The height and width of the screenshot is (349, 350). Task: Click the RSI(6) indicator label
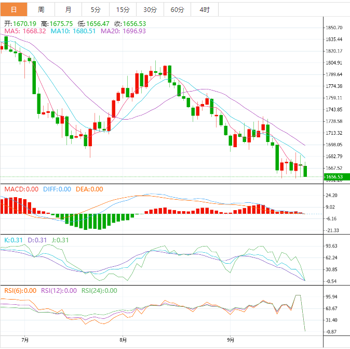point(21,291)
